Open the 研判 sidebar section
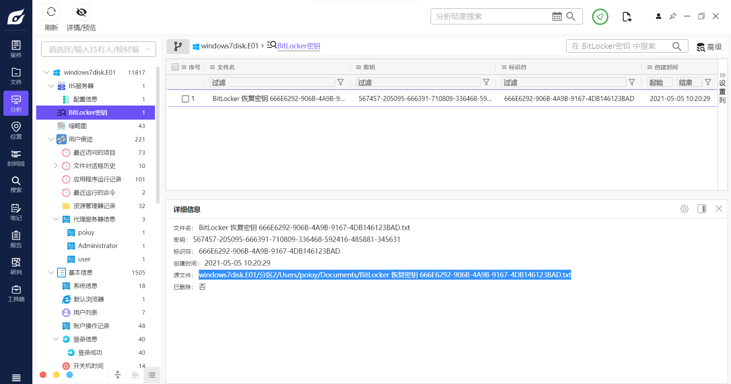This screenshot has height=384, width=731. click(16, 266)
